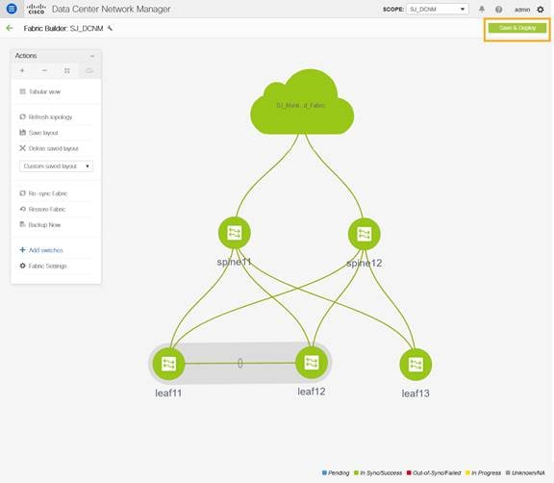The width and height of the screenshot is (554, 483).
Task: Click the vPC link between leaf11 and leaf12
Action: click(240, 364)
